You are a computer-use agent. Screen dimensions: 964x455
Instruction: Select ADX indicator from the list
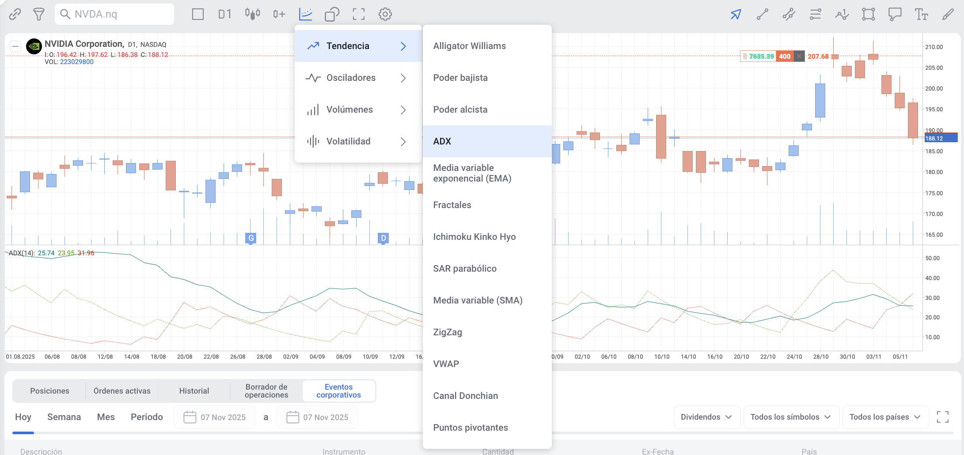point(487,141)
